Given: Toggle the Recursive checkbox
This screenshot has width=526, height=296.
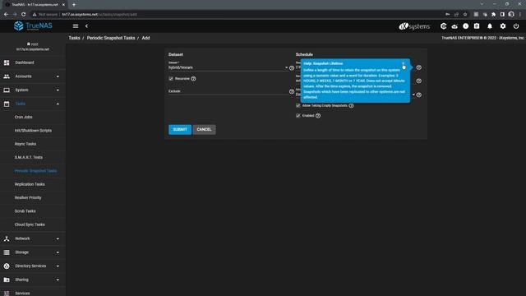Looking at the screenshot, I should point(171,79).
